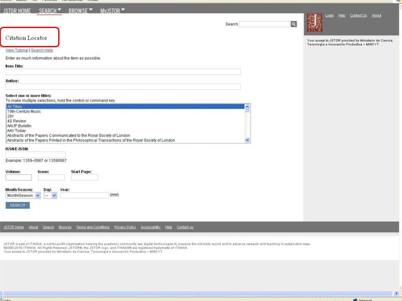This screenshot has width=402, height=301.
Task: Open the SEARCH navigation menu
Action: pos(50,11)
